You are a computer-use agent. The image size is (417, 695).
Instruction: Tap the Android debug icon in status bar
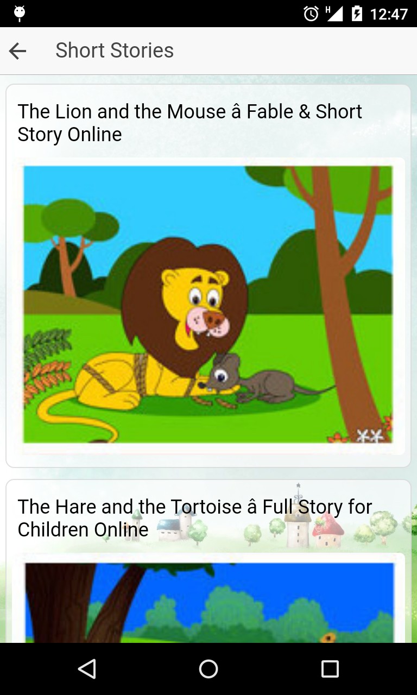[20, 14]
